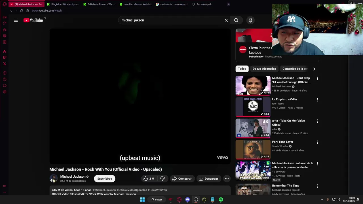Open options menu for 'Take On Me'
Image resolution: width=363 pixels, height=204 pixels.
point(317,121)
